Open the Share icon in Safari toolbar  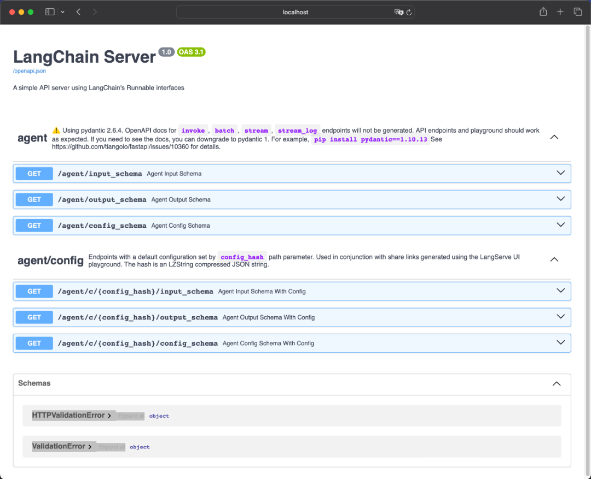[543, 11]
